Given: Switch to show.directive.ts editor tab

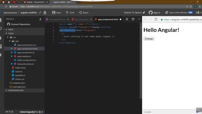Looking at the screenshot, I should click(x=57, y=19).
